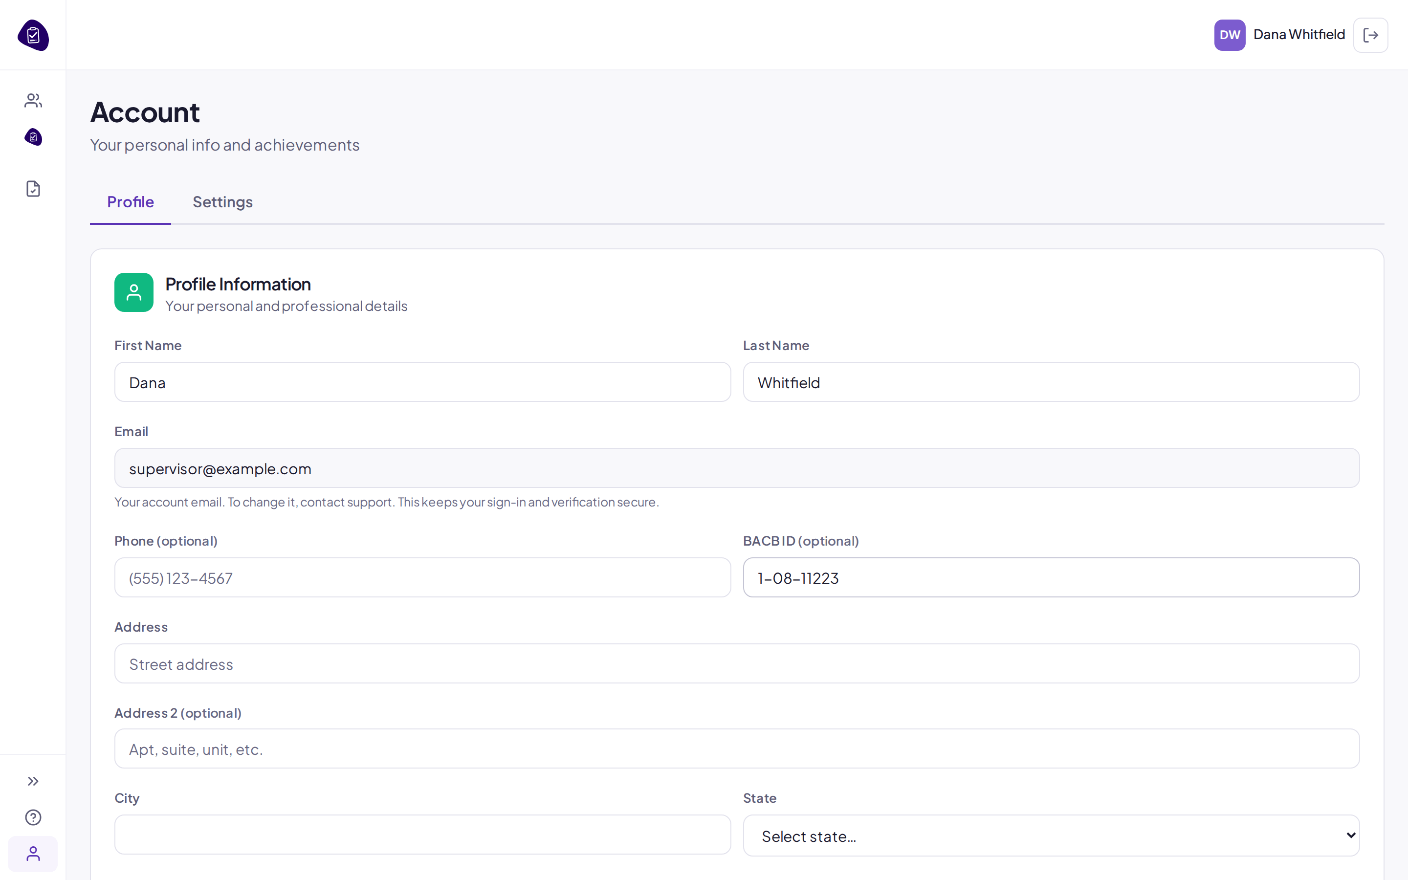Open the people/supervisees sidebar icon

click(x=33, y=101)
